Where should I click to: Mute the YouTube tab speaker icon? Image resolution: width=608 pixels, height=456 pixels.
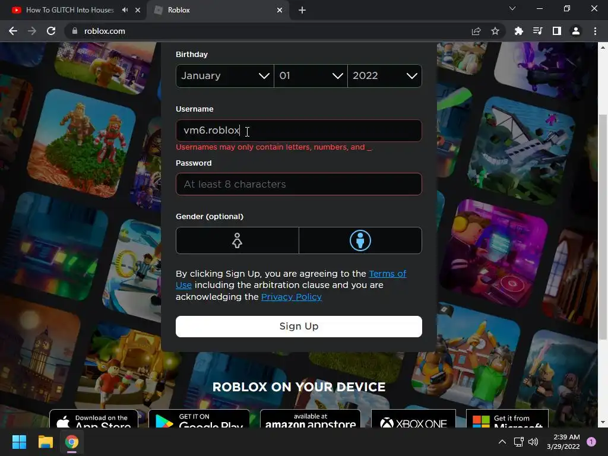point(125,10)
